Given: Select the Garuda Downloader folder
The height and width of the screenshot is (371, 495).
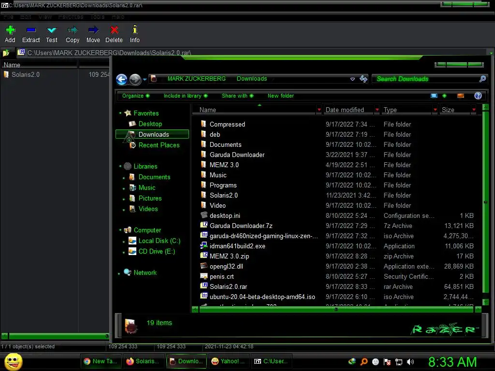Looking at the screenshot, I should [237, 155].
